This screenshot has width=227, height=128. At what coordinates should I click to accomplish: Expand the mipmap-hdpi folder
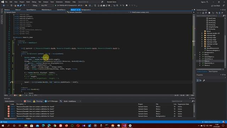202,36
